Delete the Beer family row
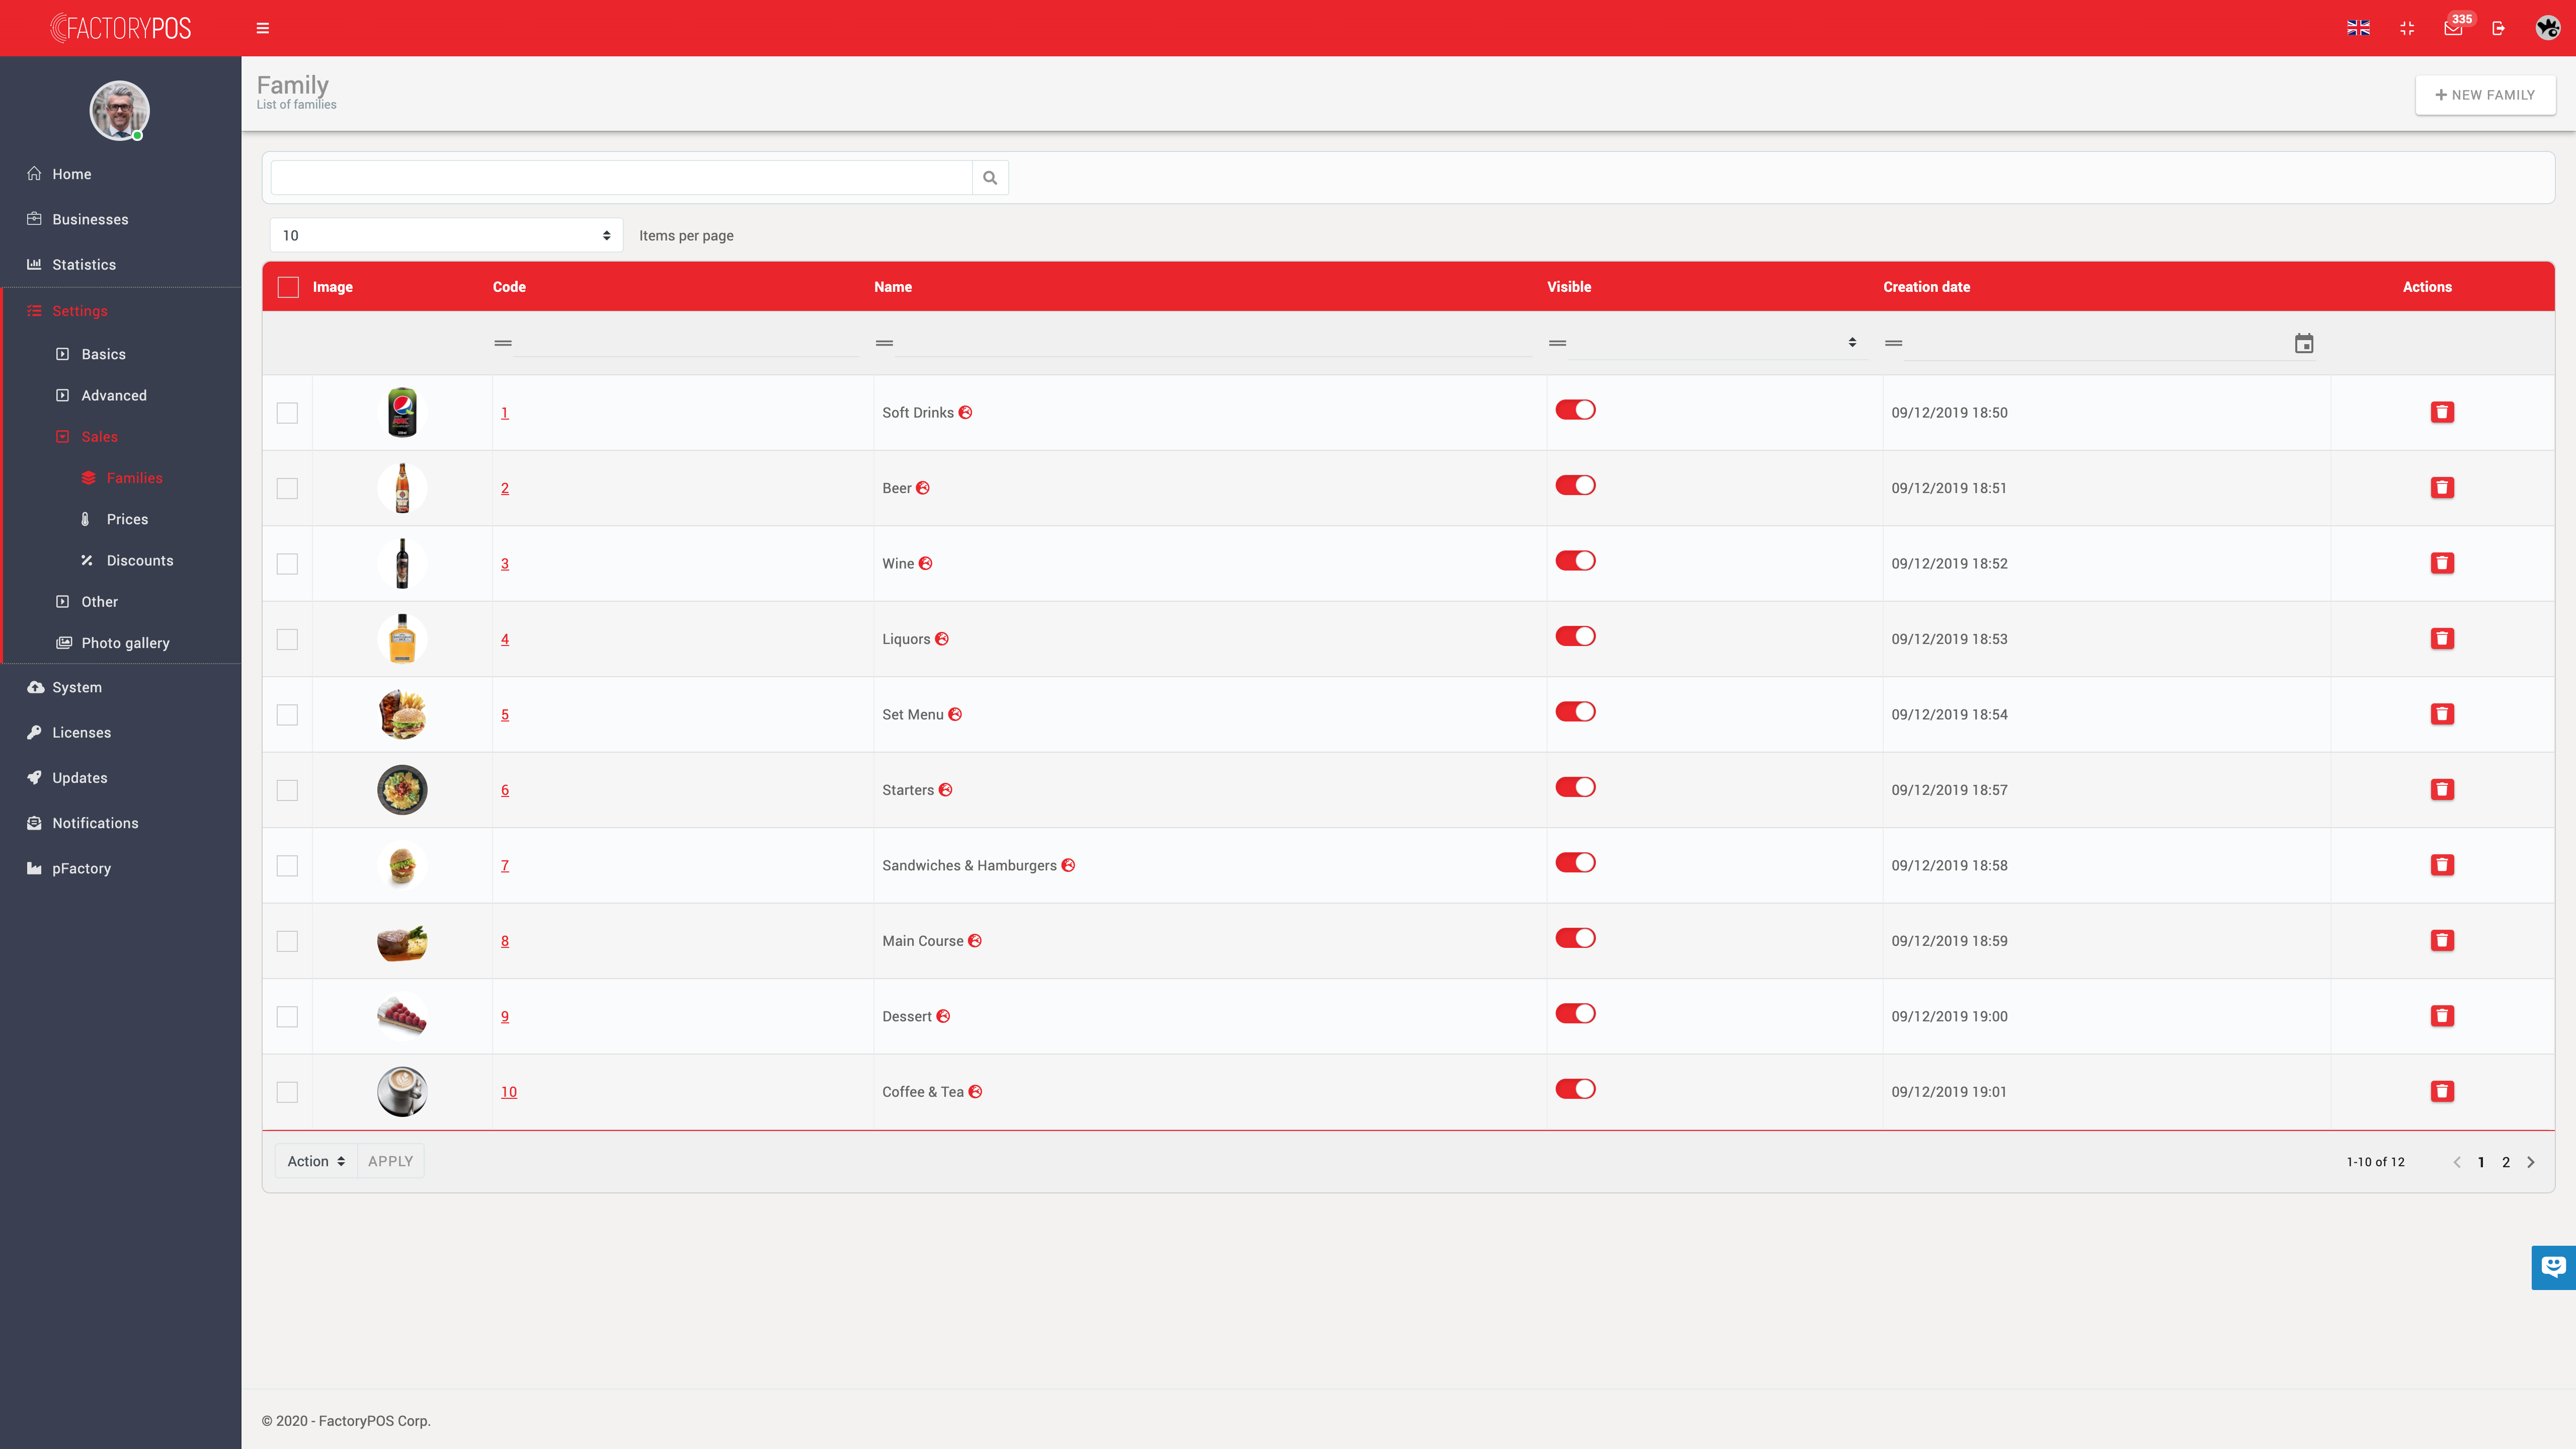The width and height of the screenshot is (2576, 1449). [x=2442, y=488]
